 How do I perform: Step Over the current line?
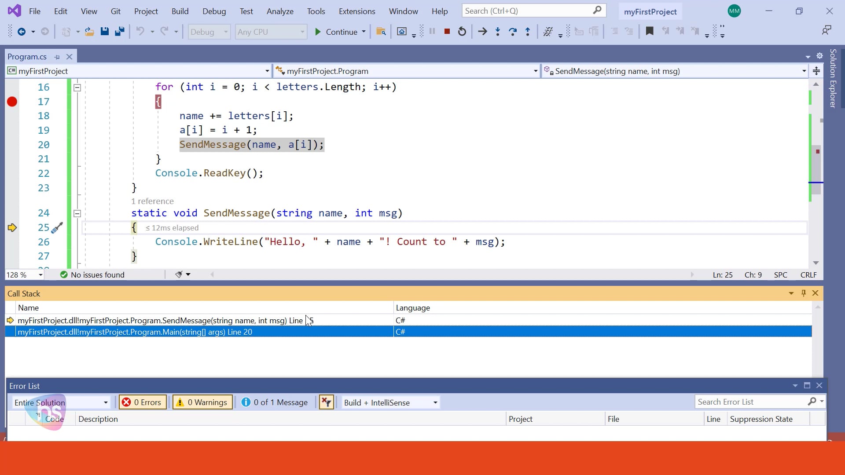(513, 31)
